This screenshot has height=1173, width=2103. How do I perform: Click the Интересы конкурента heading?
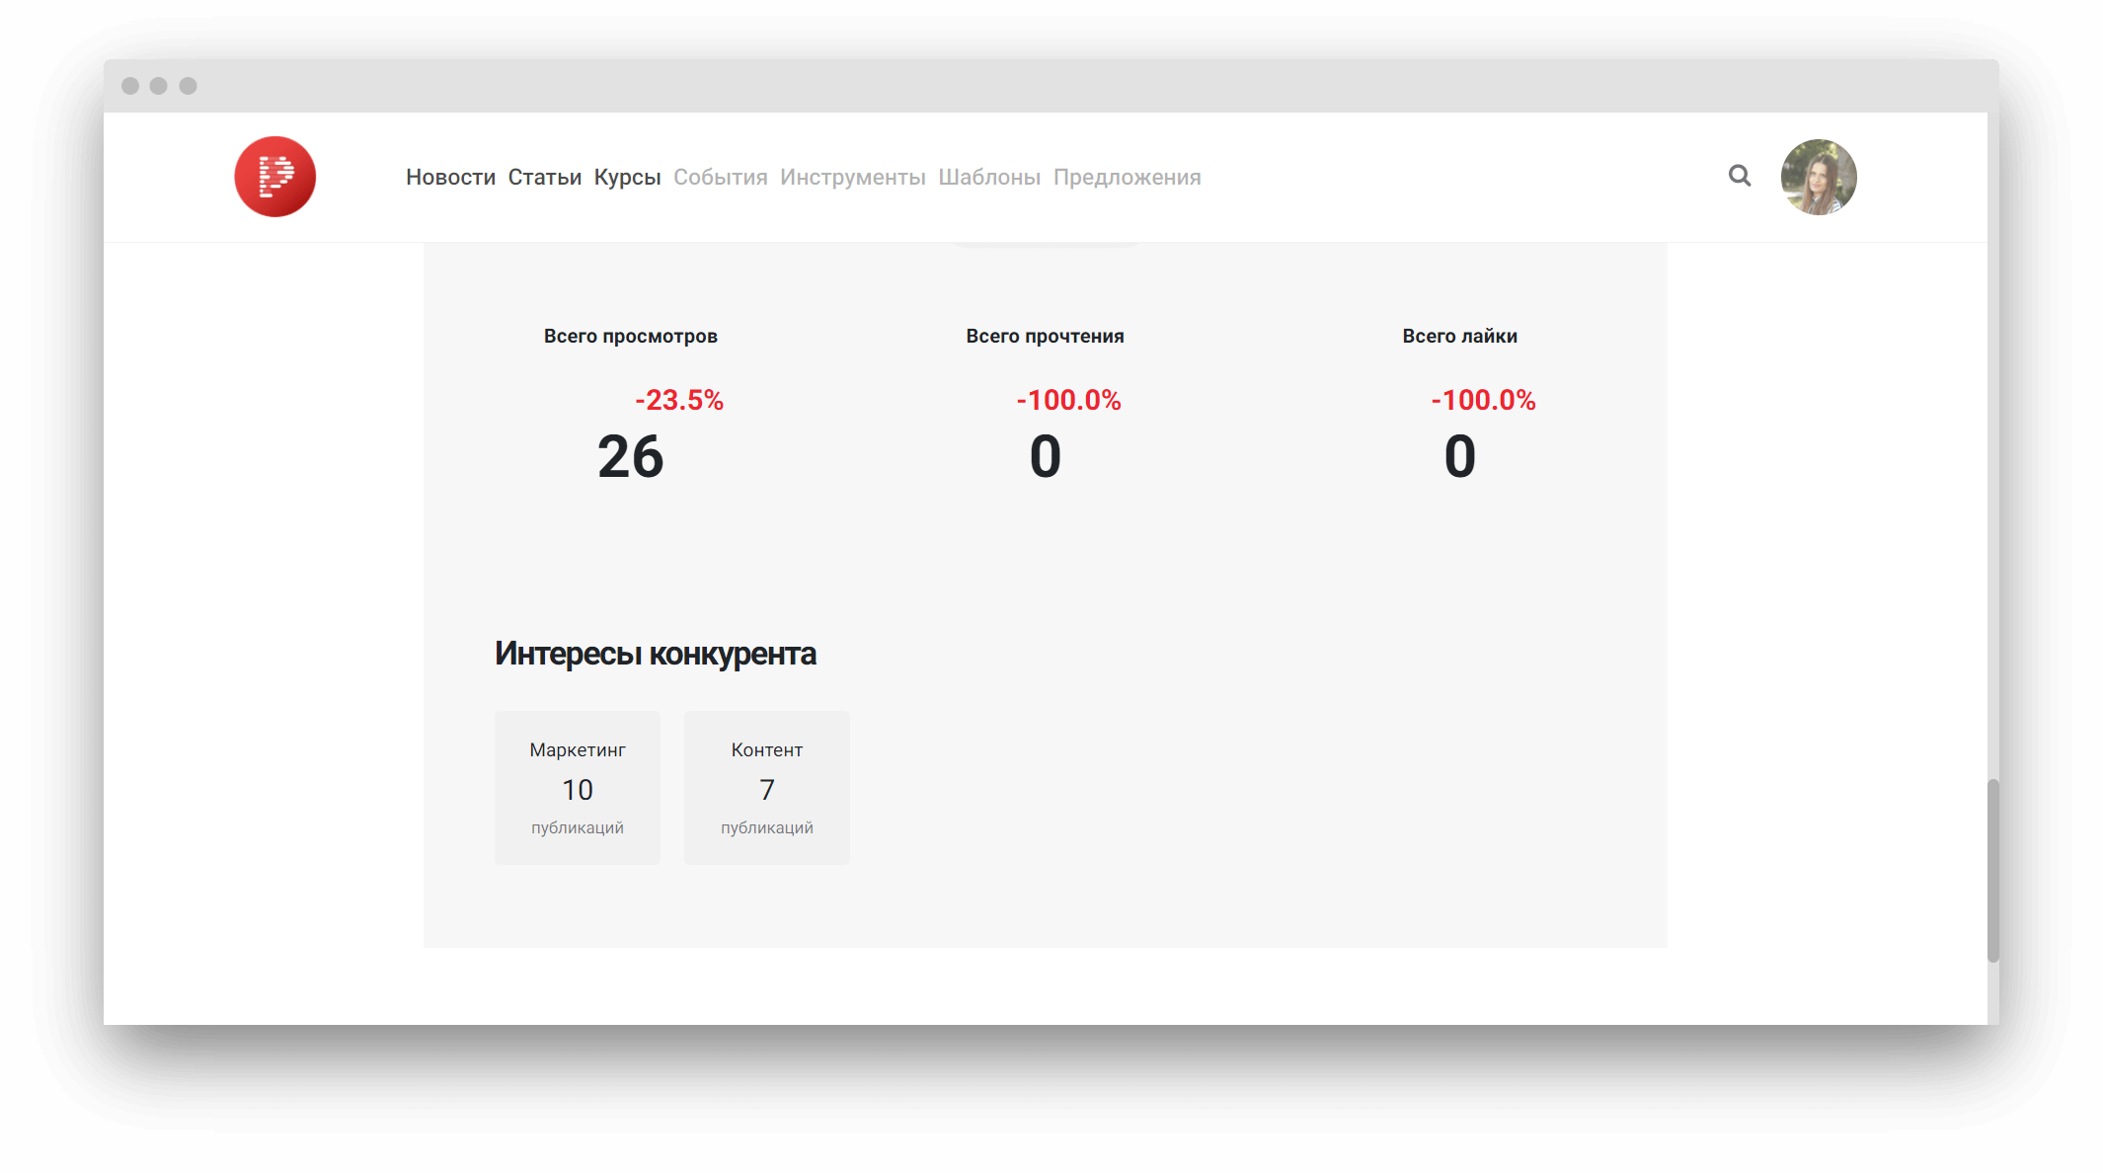(x=656, y=654)
